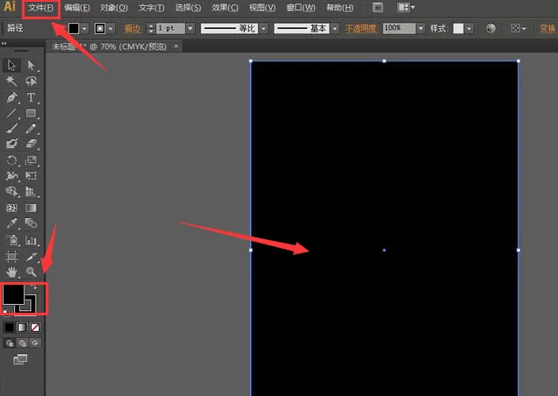Set None fill mode button
Viewport: 558px width, 396px height.
(x=35, y=328)
